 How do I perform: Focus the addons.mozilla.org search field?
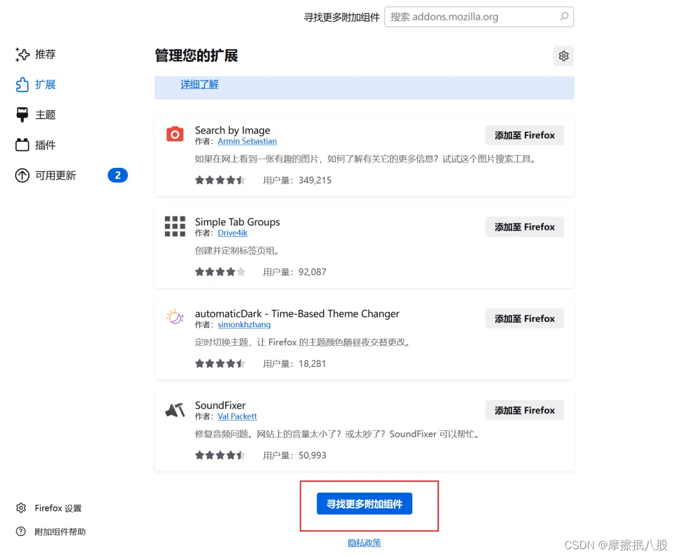point(479,17)
